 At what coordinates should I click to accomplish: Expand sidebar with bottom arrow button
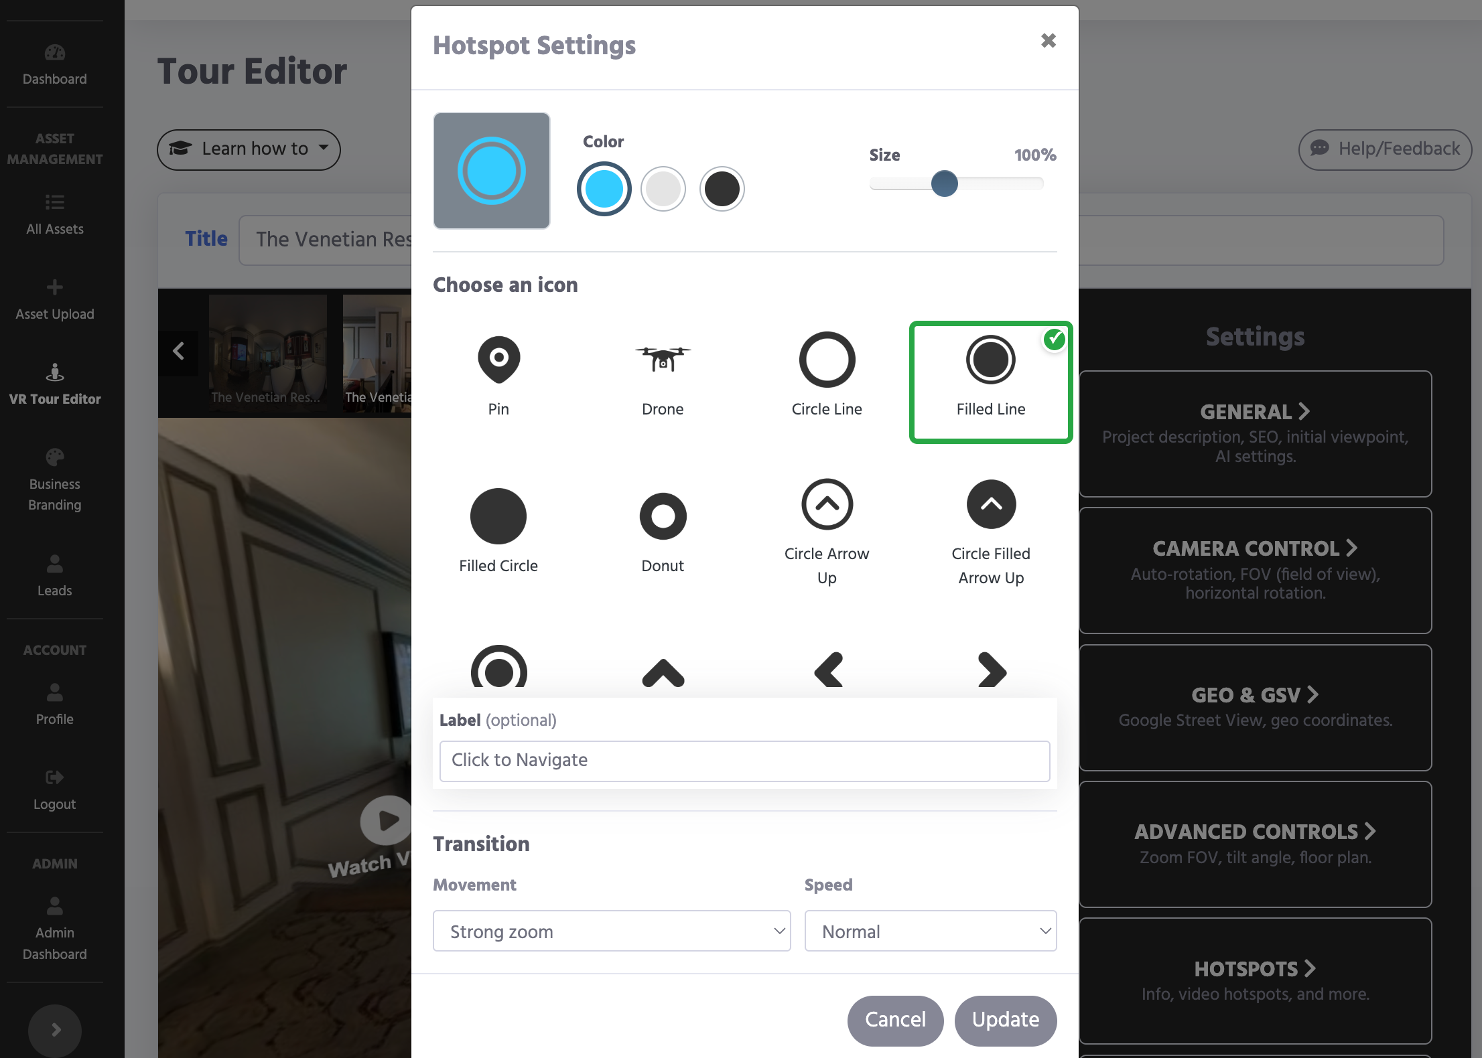coord(55,1030)
